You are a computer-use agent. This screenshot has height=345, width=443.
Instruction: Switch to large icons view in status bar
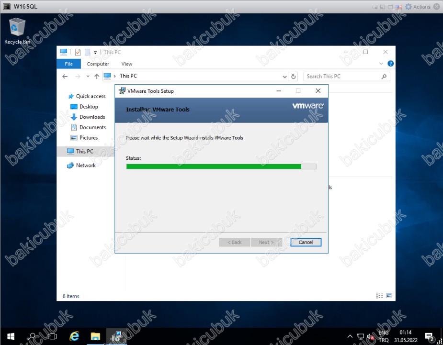click(x=389, y=296)
